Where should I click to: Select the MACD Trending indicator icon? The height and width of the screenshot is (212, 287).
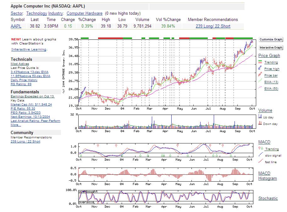(x=260, y=149)
